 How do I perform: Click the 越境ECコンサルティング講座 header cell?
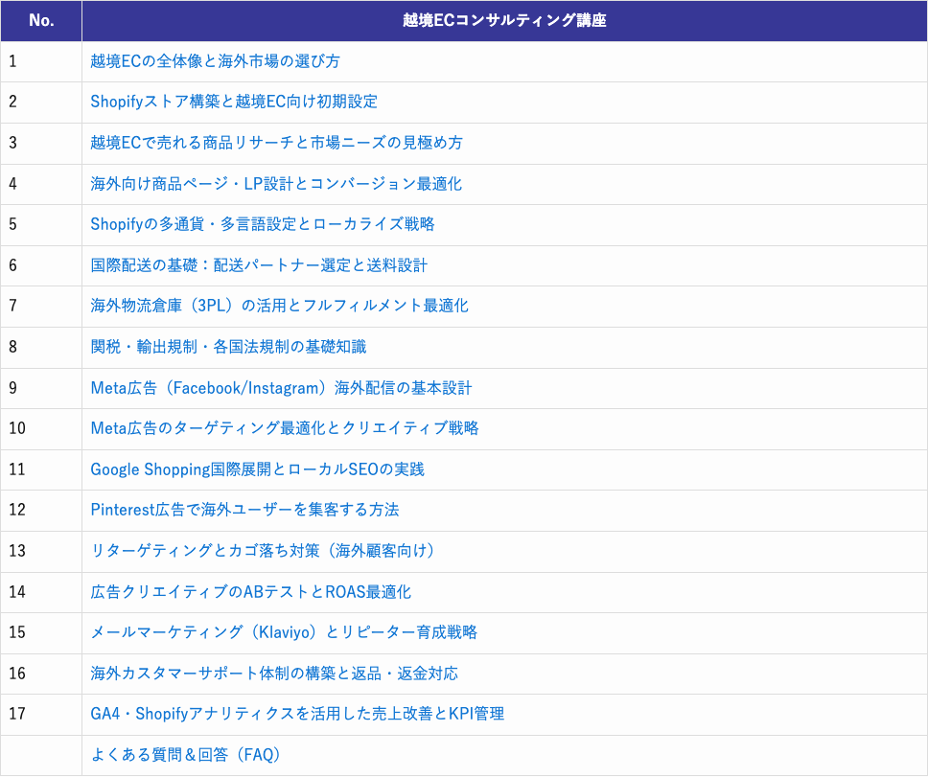504,20
